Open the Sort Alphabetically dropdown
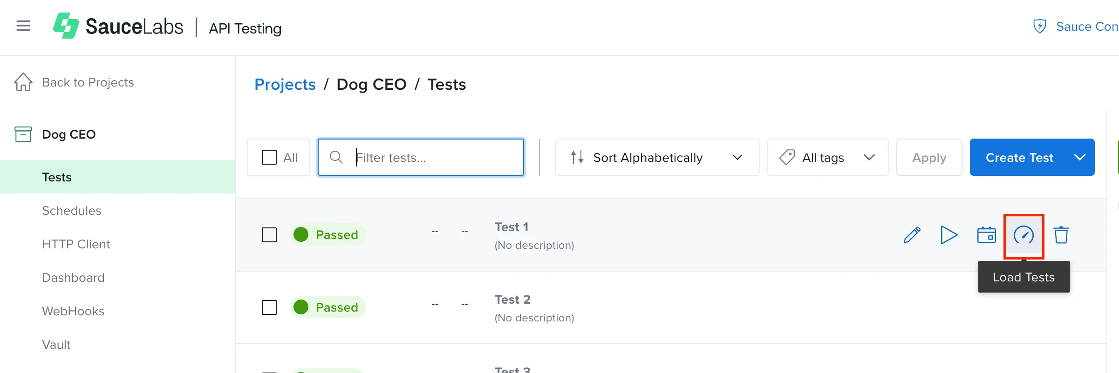 point(657,157)
